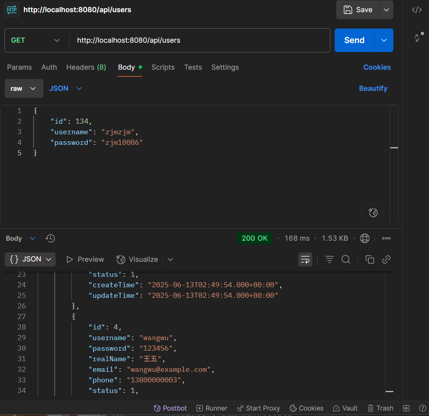Expand the Send options dropdown arrow
429x416 pixels.
point(384,40)
